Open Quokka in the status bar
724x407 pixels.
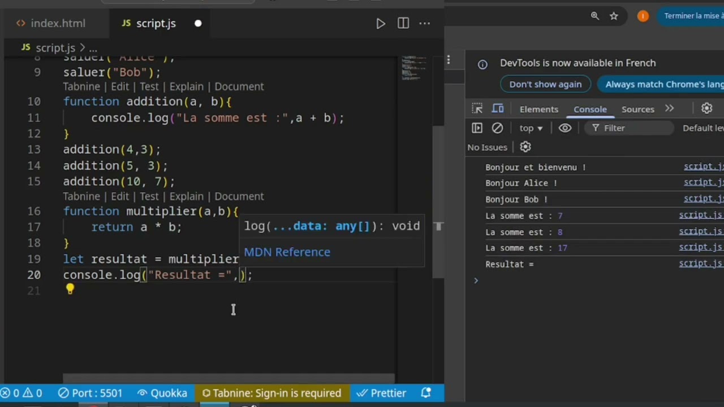tap(162, 393)
